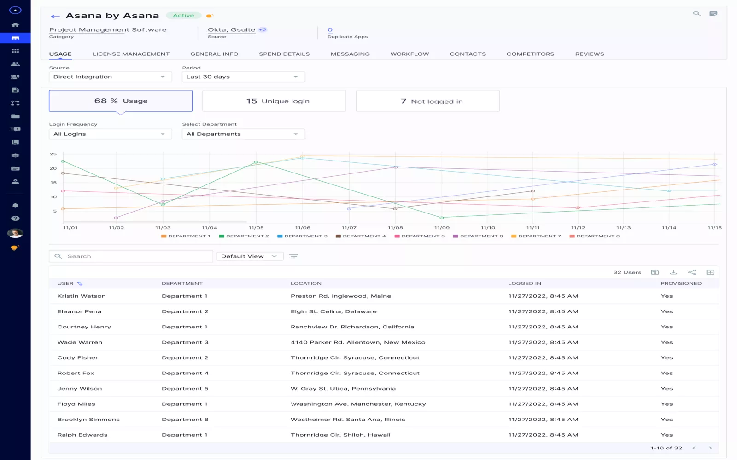The height and width of the screenshot is (460, 737).
Task: Open the Source Direct Integration dropdown
Action: tap(110, 77)
